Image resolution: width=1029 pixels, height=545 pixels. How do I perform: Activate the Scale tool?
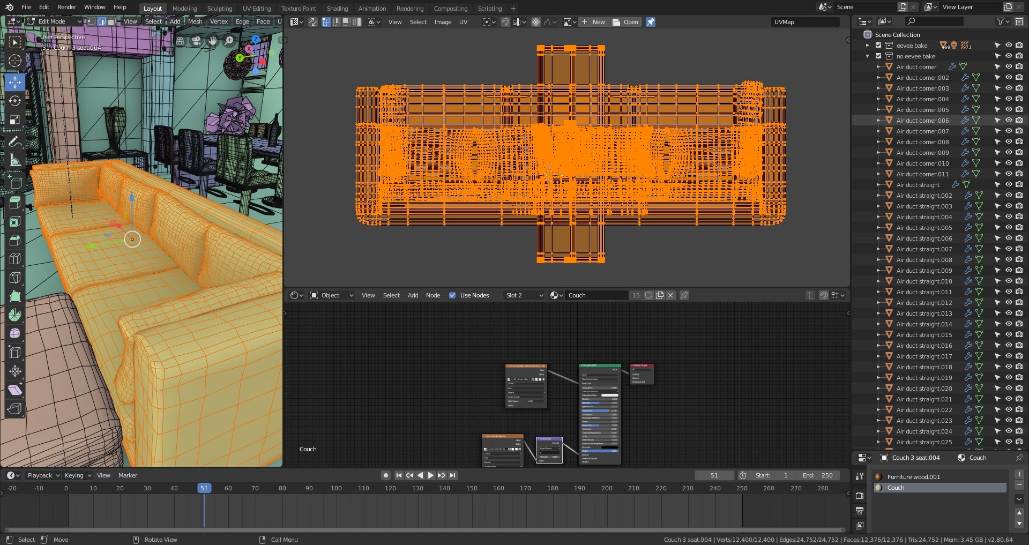coord(15,120)
